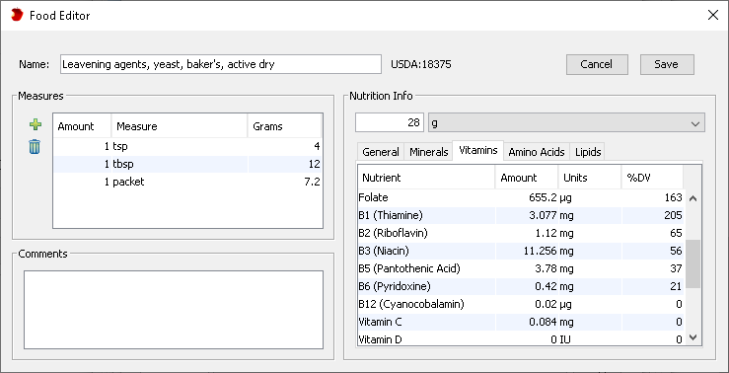The image size is (729, 373).
Task: Edit the serving amount field showing 28
Action: [x=390, y=122]
